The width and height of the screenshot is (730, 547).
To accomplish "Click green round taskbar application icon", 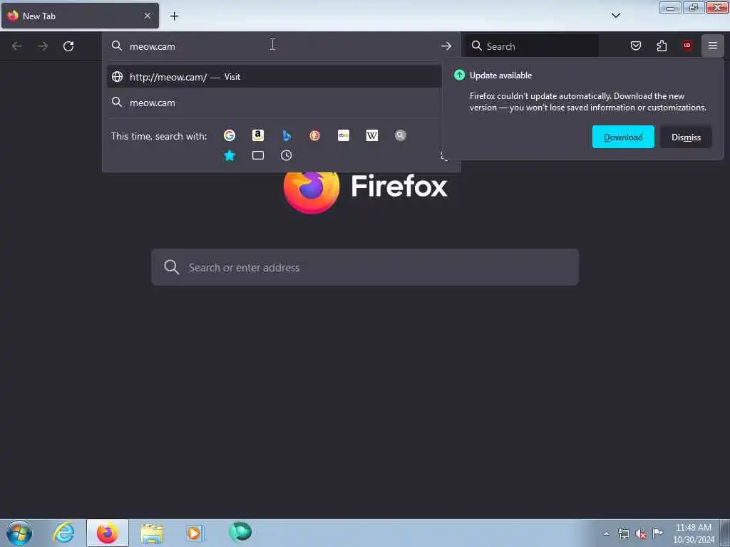I will coord(240,532).
